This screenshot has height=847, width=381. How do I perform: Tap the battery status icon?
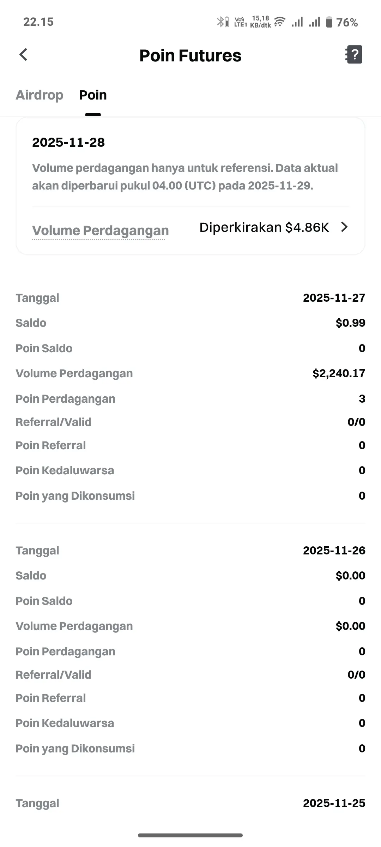(x=329, y=22)
